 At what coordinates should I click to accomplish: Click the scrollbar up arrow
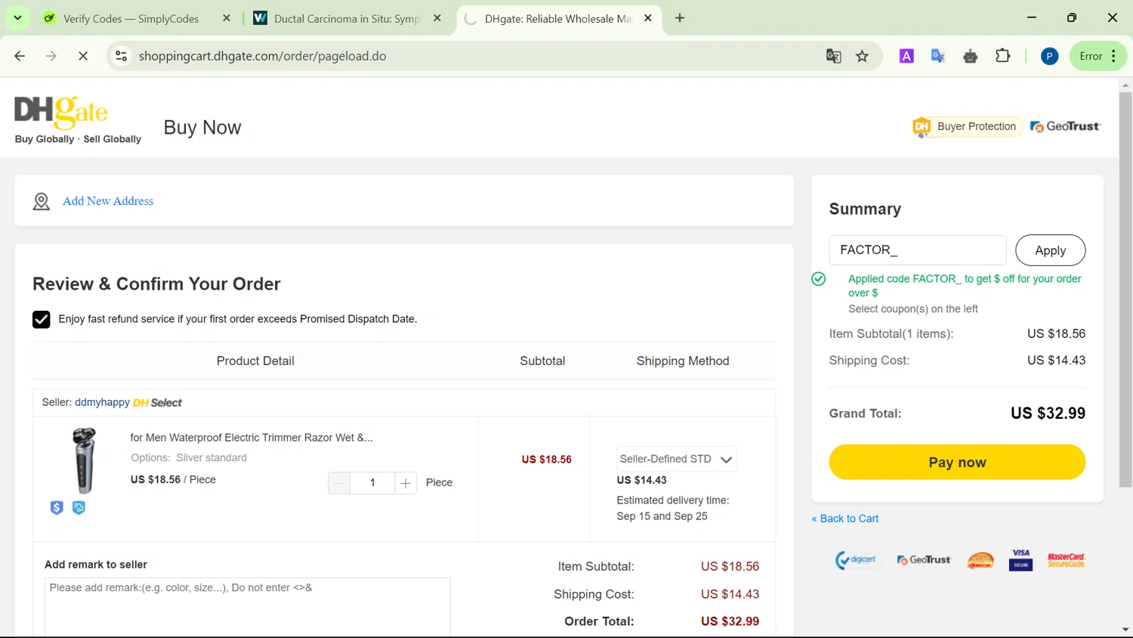[1125, 85]
